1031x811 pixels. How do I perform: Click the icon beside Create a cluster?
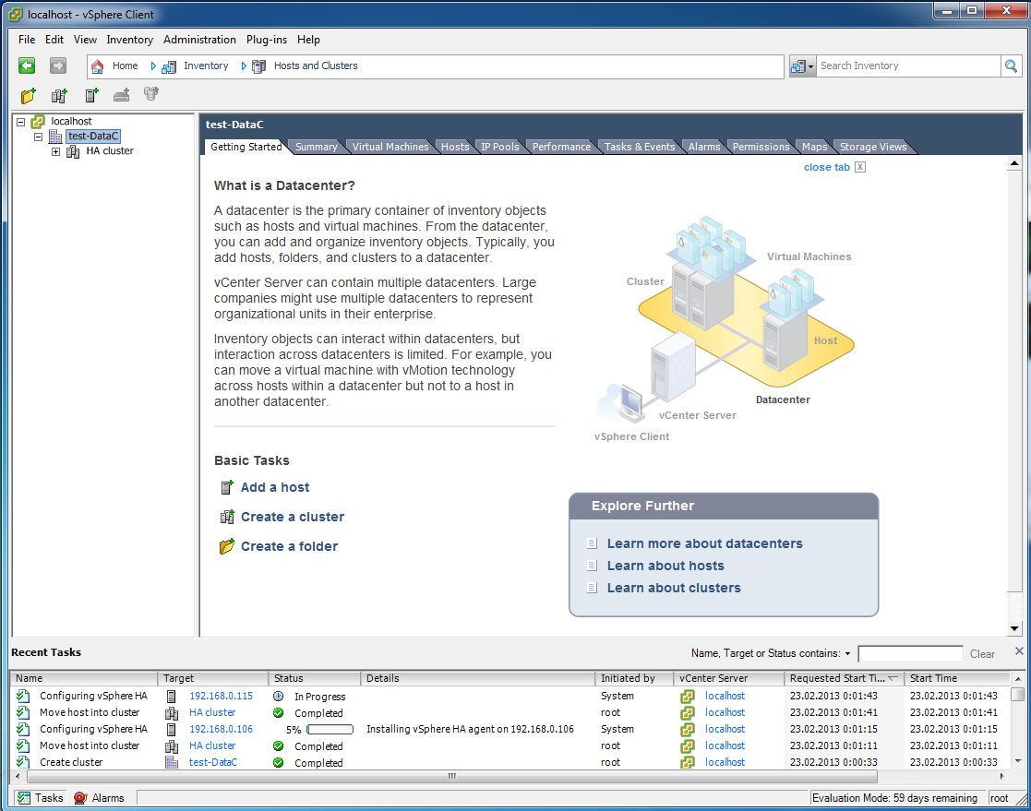pos(227,517)
